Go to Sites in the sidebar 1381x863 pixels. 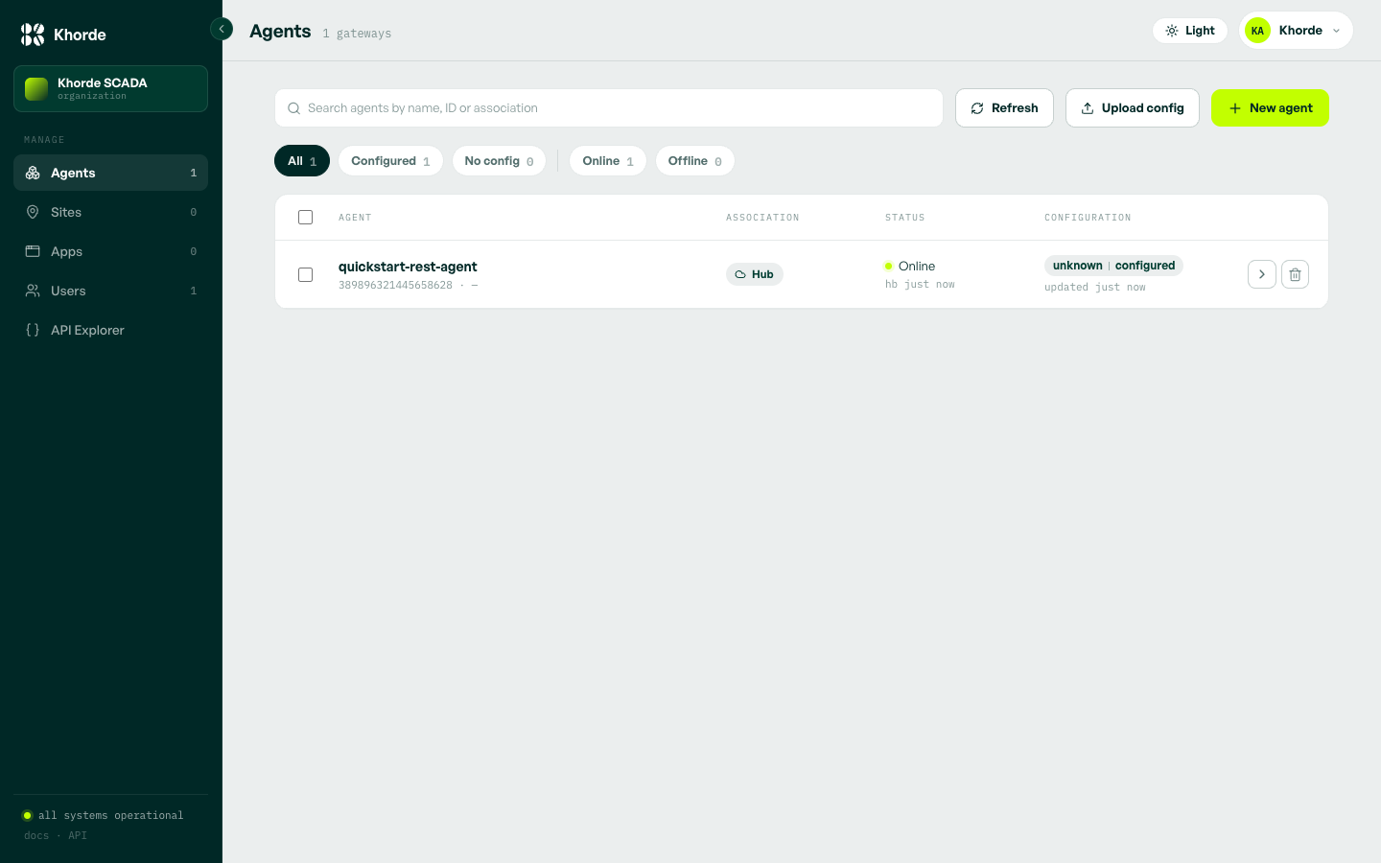click(110, 212)
